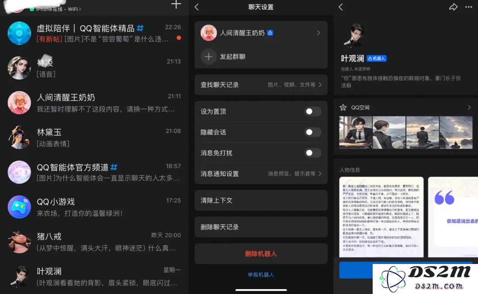Tap 叶观澜 timestamp '星期一'
The image size is (478, 294).
(172, 270)
